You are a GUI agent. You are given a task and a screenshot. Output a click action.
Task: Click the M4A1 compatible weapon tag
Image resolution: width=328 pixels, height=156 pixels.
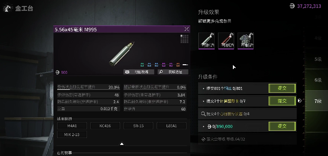point(72,126)
